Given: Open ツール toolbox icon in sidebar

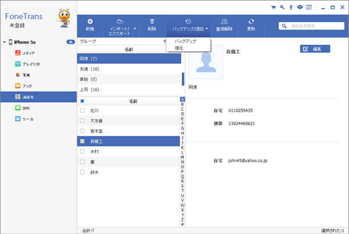Looking at the screenshot, I should click(x=18, y=118).
